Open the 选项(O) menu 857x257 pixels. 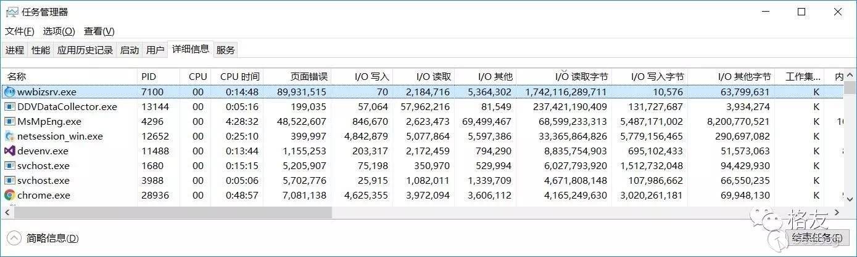(x=59, y=31)
